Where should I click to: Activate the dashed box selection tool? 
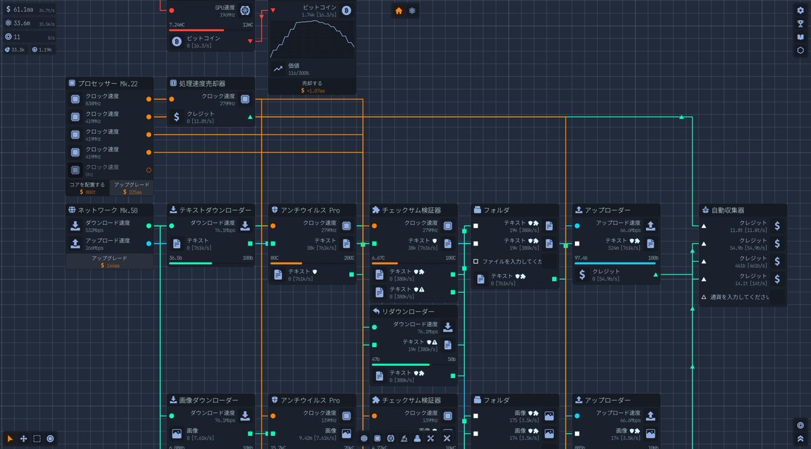click(37, 438)
